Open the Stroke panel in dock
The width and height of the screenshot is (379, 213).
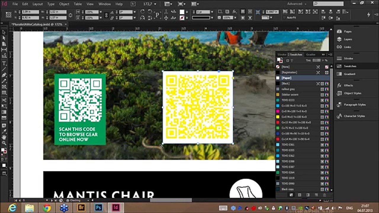pyautogui.click(x=348, y=58)
